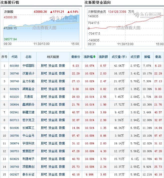Screen dimensions: 164x178
Task: Open stock code 300756 link
Action: point(14,136)
